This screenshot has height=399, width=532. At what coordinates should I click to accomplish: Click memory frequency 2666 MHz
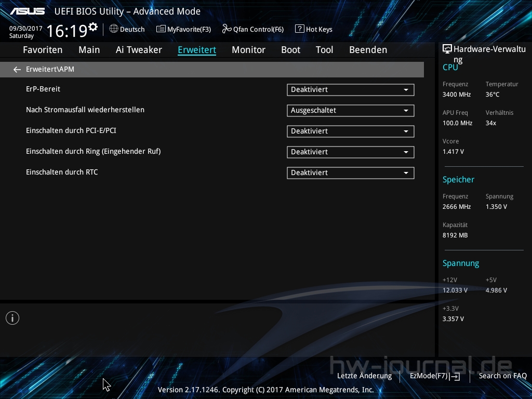click(457, 207)
